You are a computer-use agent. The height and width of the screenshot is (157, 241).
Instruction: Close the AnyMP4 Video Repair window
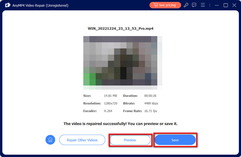[234, 5]
